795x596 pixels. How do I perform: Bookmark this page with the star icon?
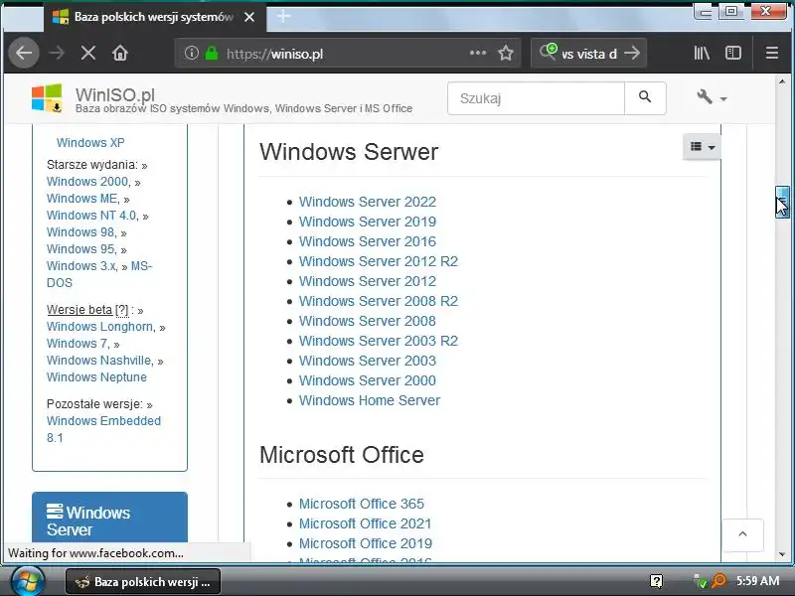[x=506, y=53]
